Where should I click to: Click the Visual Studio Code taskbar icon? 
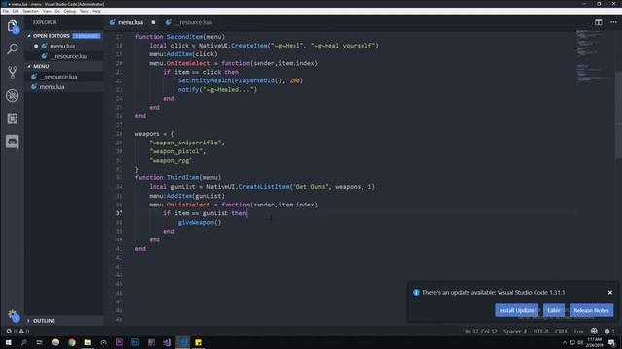click(183, 342)
